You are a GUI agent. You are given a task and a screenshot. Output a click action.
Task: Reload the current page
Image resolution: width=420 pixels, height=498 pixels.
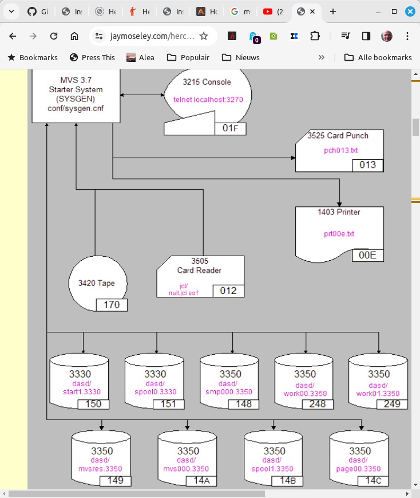point(54,36)
